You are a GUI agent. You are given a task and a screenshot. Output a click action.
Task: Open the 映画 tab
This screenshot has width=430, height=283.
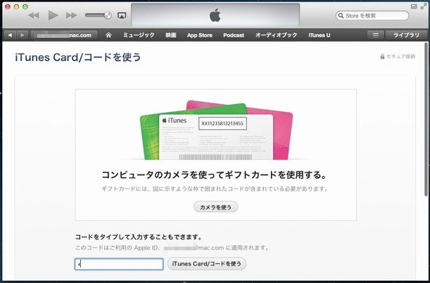[171, 35]
